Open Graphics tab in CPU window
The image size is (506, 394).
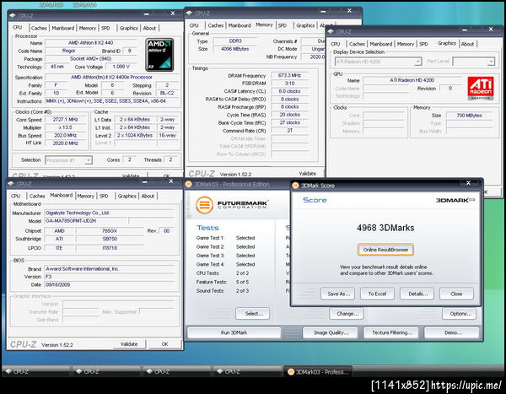[129, 28]
